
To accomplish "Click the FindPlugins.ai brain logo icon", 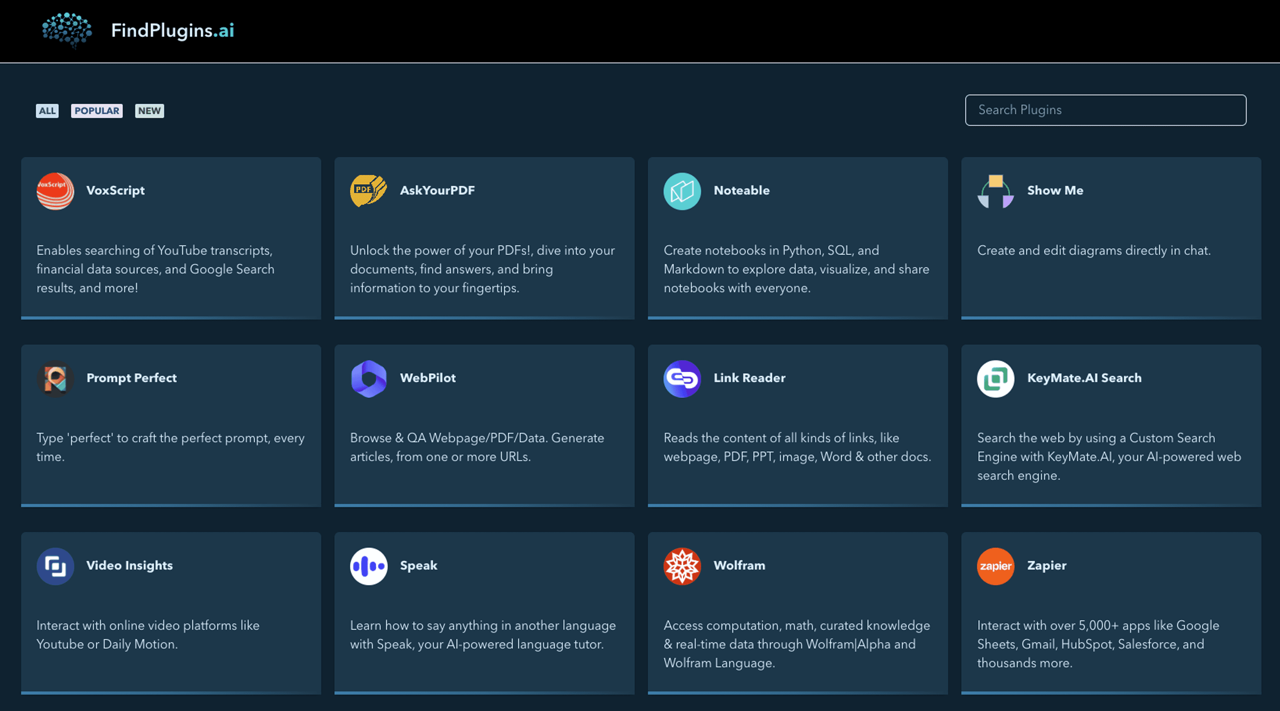I will pos(67,31).
